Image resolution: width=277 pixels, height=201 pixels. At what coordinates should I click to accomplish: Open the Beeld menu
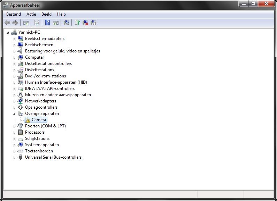(46, 14)
